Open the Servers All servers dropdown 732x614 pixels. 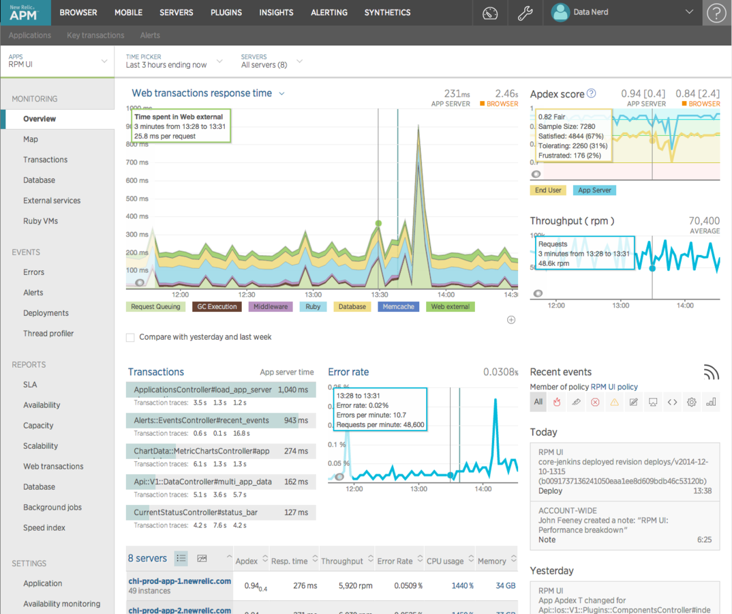click(x=272, y=61)
